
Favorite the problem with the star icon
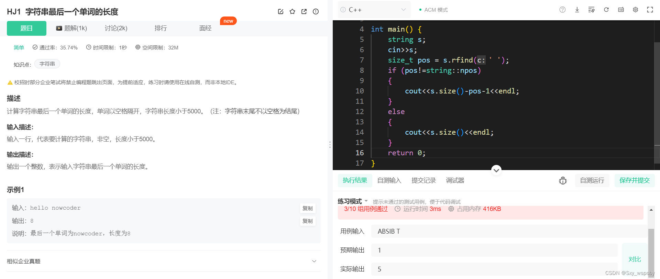[292, 12]
